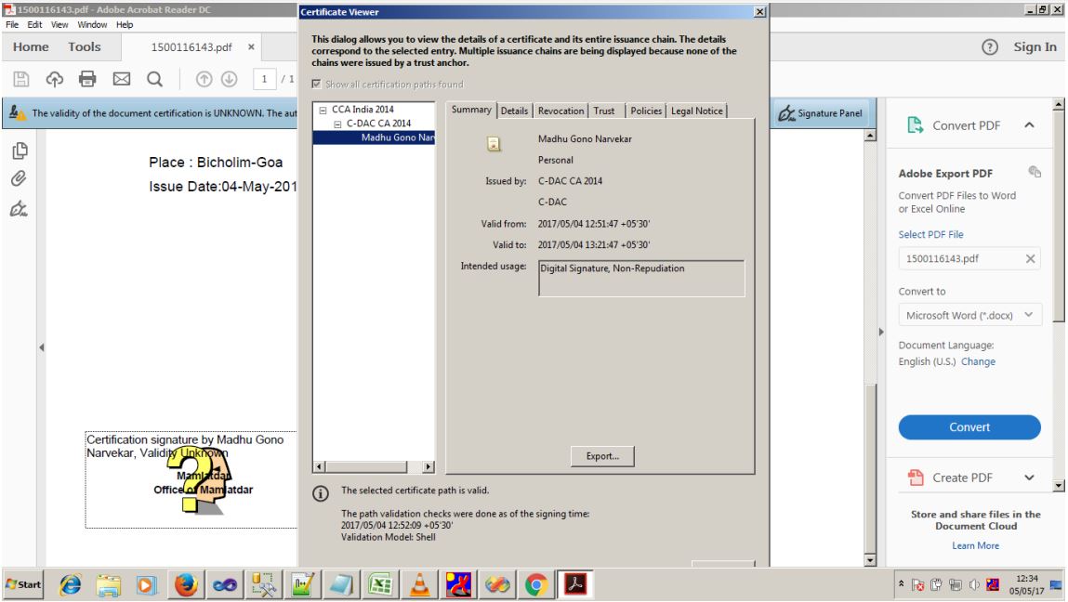
Task: Launch Firefox from the taskbar
Action: click(185, 585)
